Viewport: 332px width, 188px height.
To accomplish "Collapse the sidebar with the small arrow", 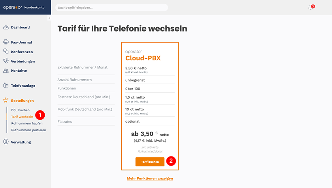I will [49, 18].
